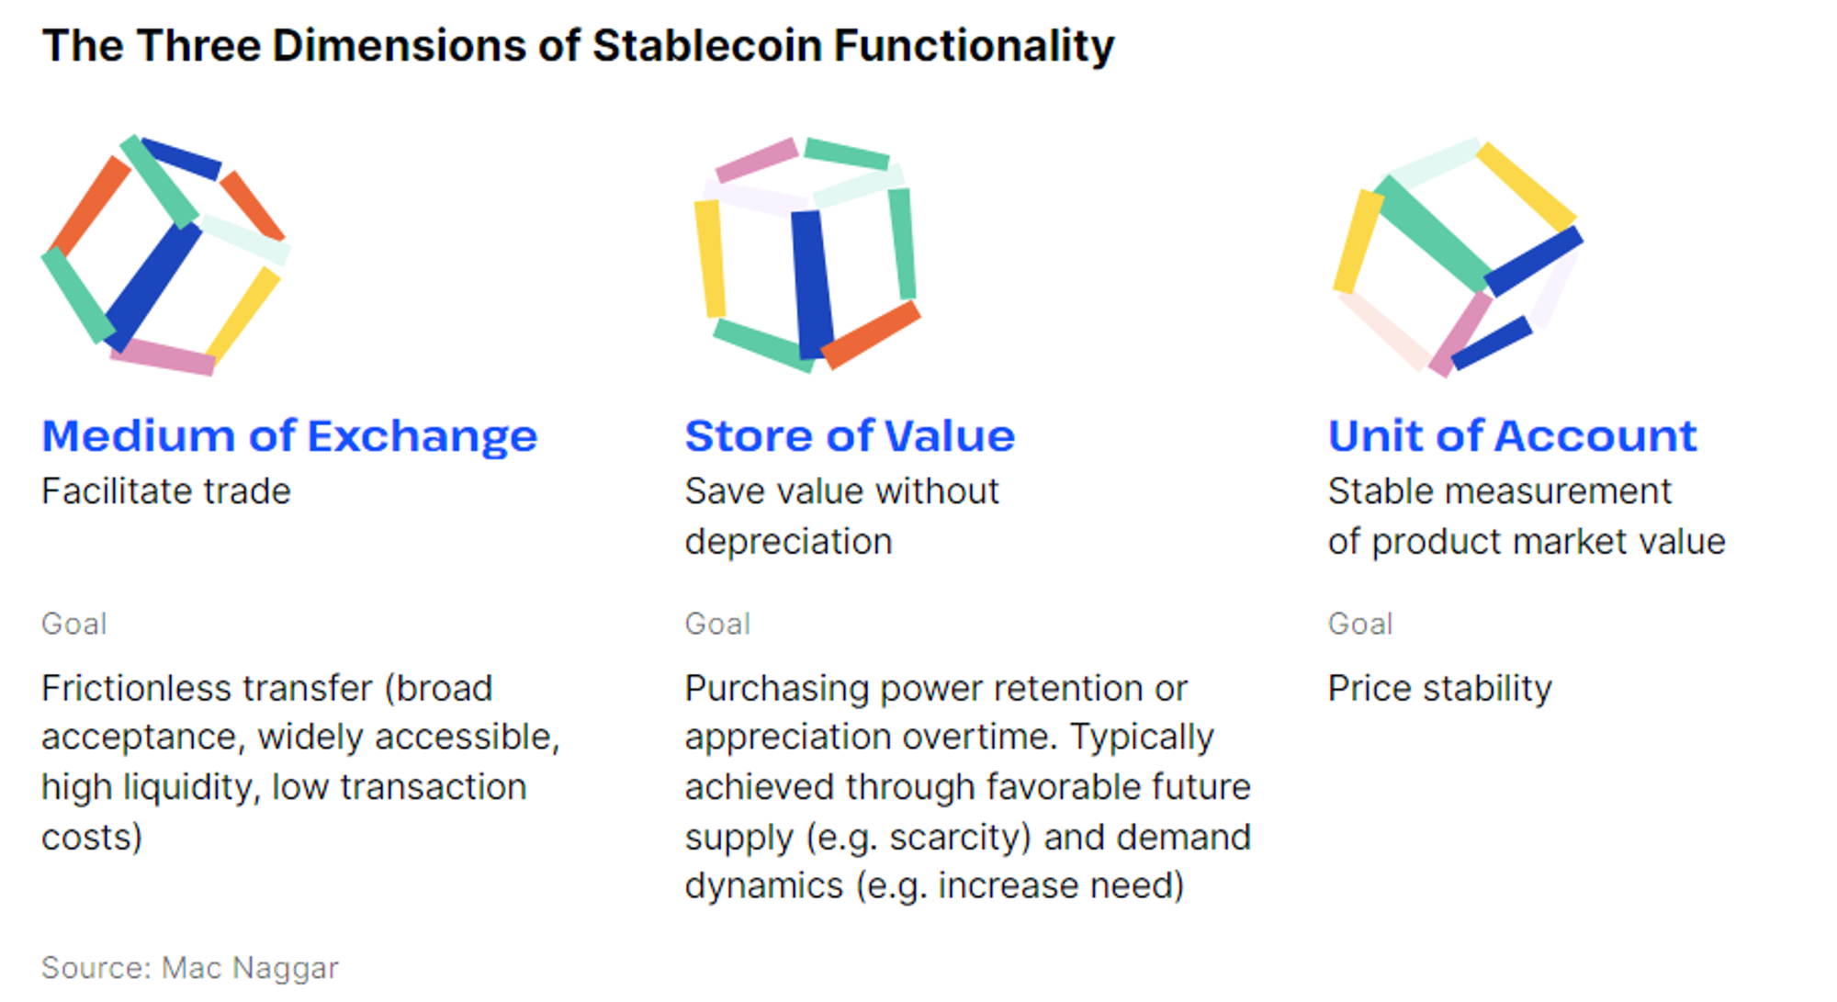This screenshot has width=1837, height=1002.
Task: Click the 'Facilitate trade' subtitle
Action: pyautogui.click(x=166, y=491)
